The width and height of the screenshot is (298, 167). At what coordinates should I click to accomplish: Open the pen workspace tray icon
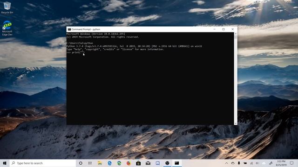click(x=271, y=163)
